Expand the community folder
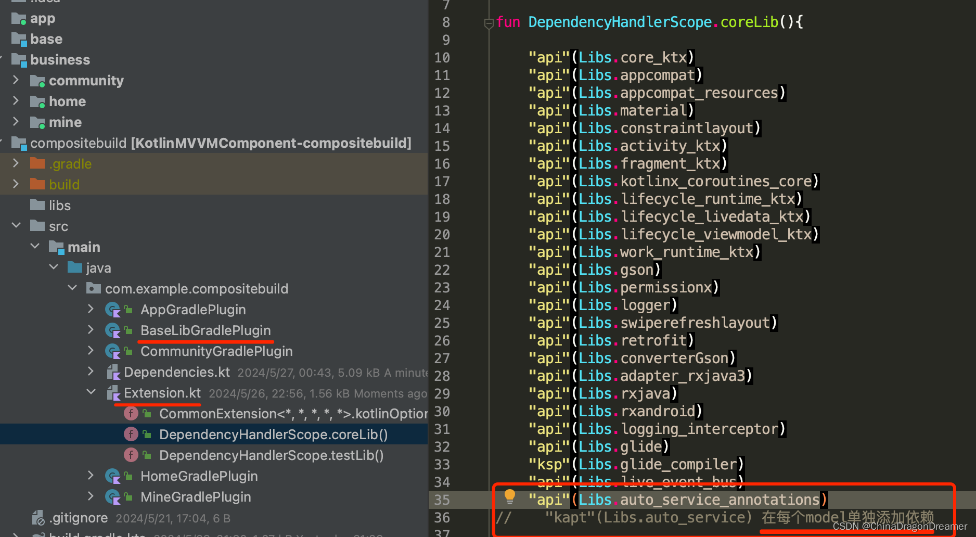This screenshot has width=976, height=537. [16, 80]
